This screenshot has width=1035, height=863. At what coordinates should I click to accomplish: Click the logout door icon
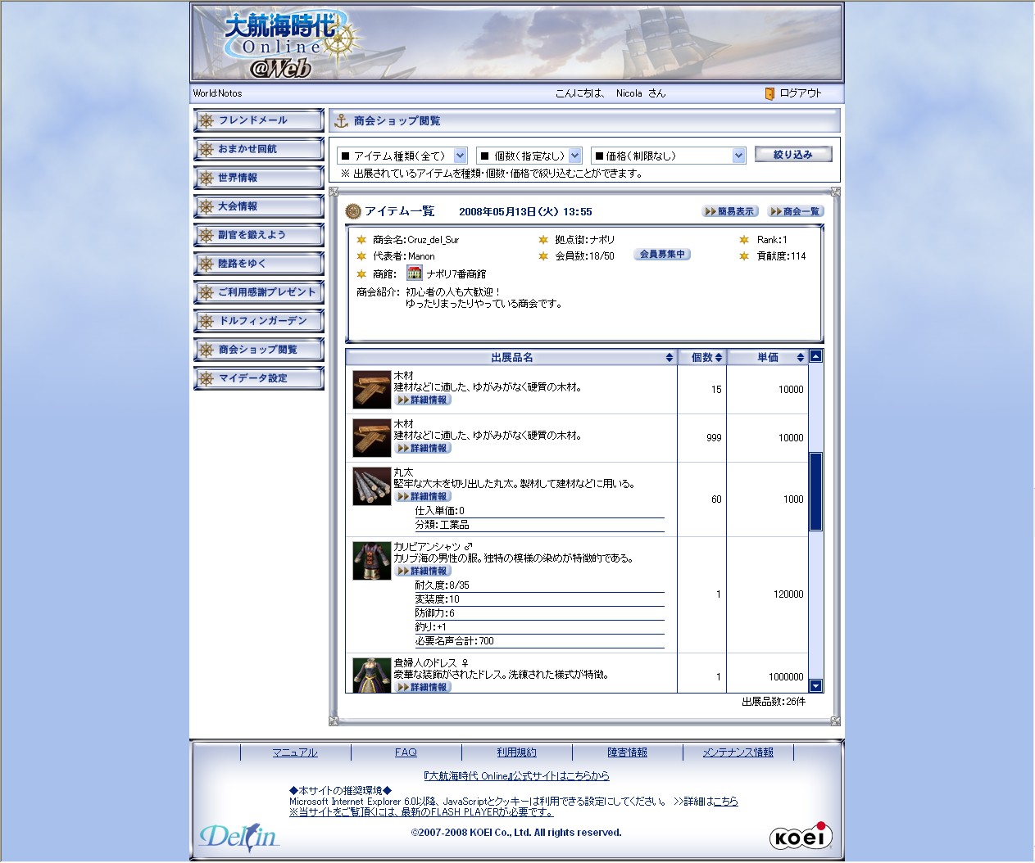click(x=769, y=93)
